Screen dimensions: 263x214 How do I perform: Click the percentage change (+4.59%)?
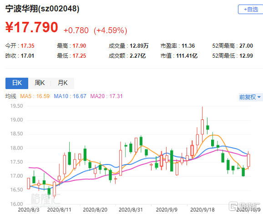111,30
